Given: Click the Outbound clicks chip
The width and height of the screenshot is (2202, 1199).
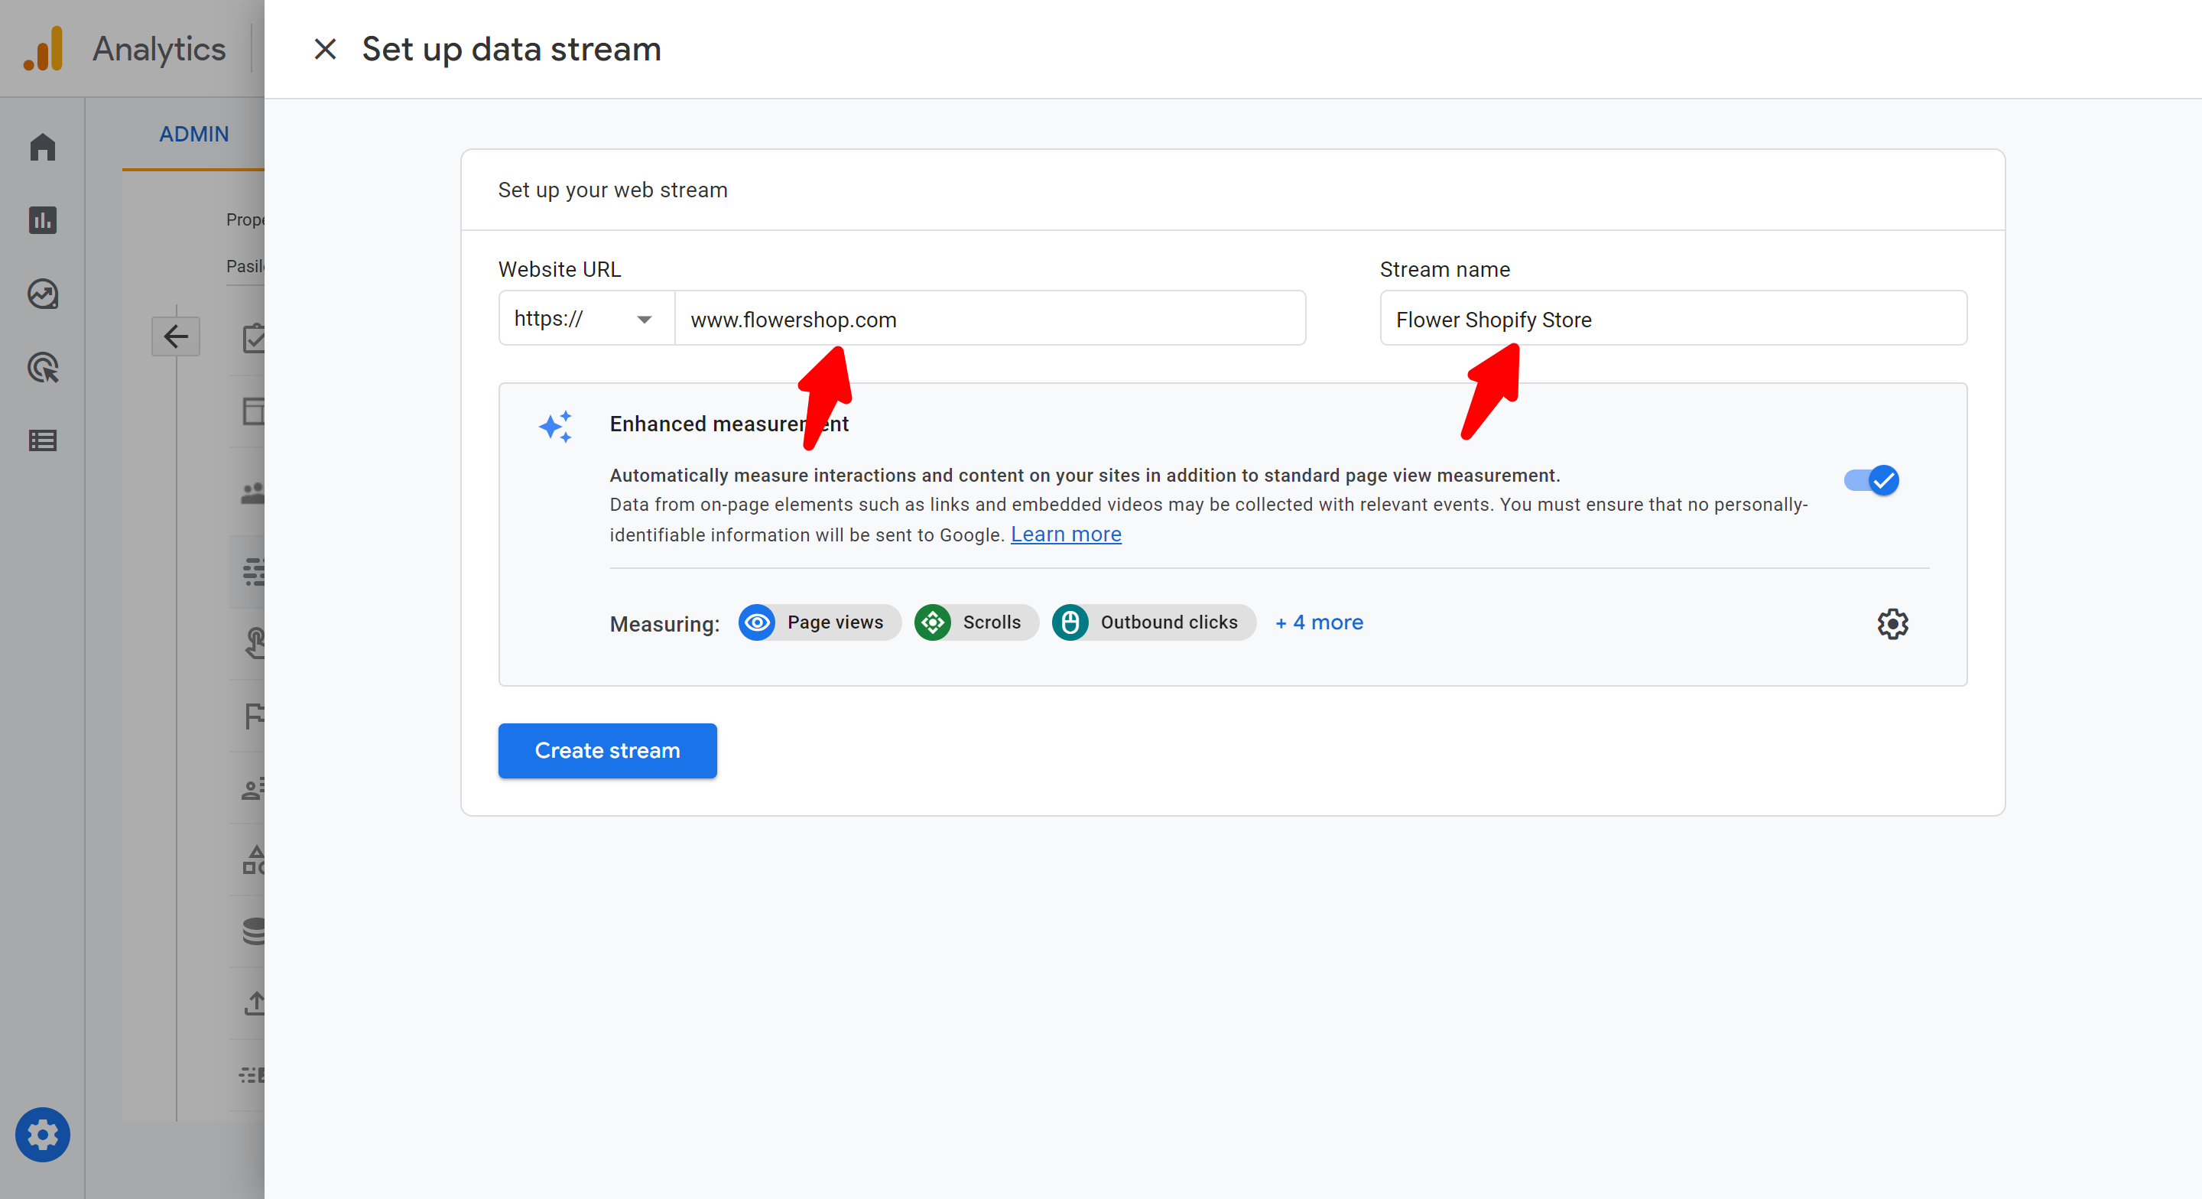Looking at the screenshot, I should (1153, 622).
